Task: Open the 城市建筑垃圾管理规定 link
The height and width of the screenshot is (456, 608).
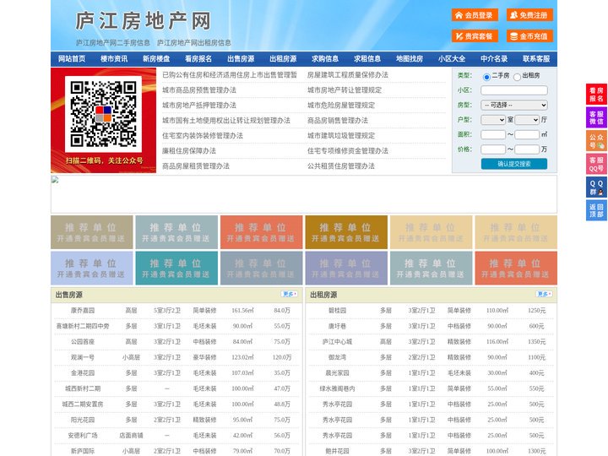Action: 341,136
